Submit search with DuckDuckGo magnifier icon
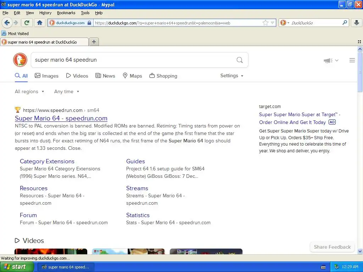The height and width of the screenshot is (272, 363). 240,60
